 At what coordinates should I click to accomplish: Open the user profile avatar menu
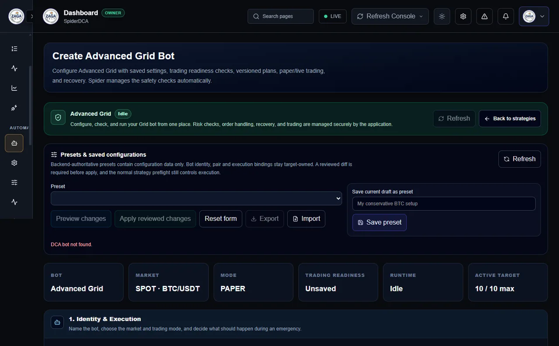pyautogui.click(x=534, y=16)
